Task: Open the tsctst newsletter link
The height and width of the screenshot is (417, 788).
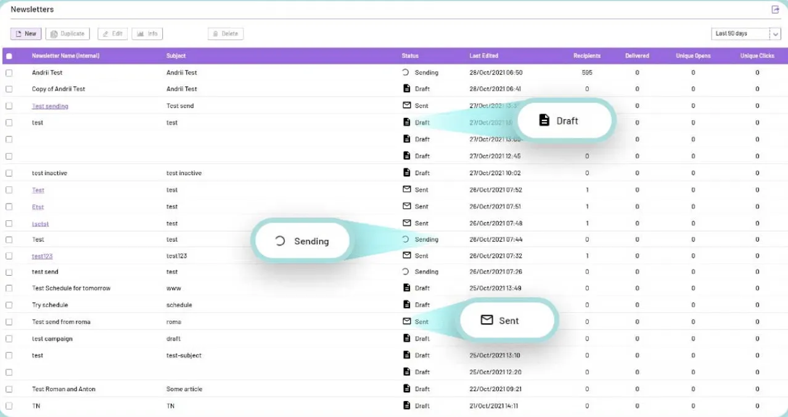Action: tap(40, 223)
